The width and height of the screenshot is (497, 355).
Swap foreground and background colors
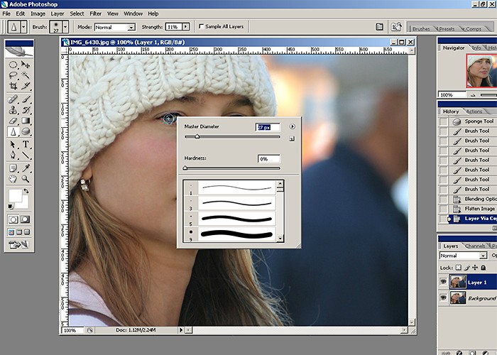(26, 191)
